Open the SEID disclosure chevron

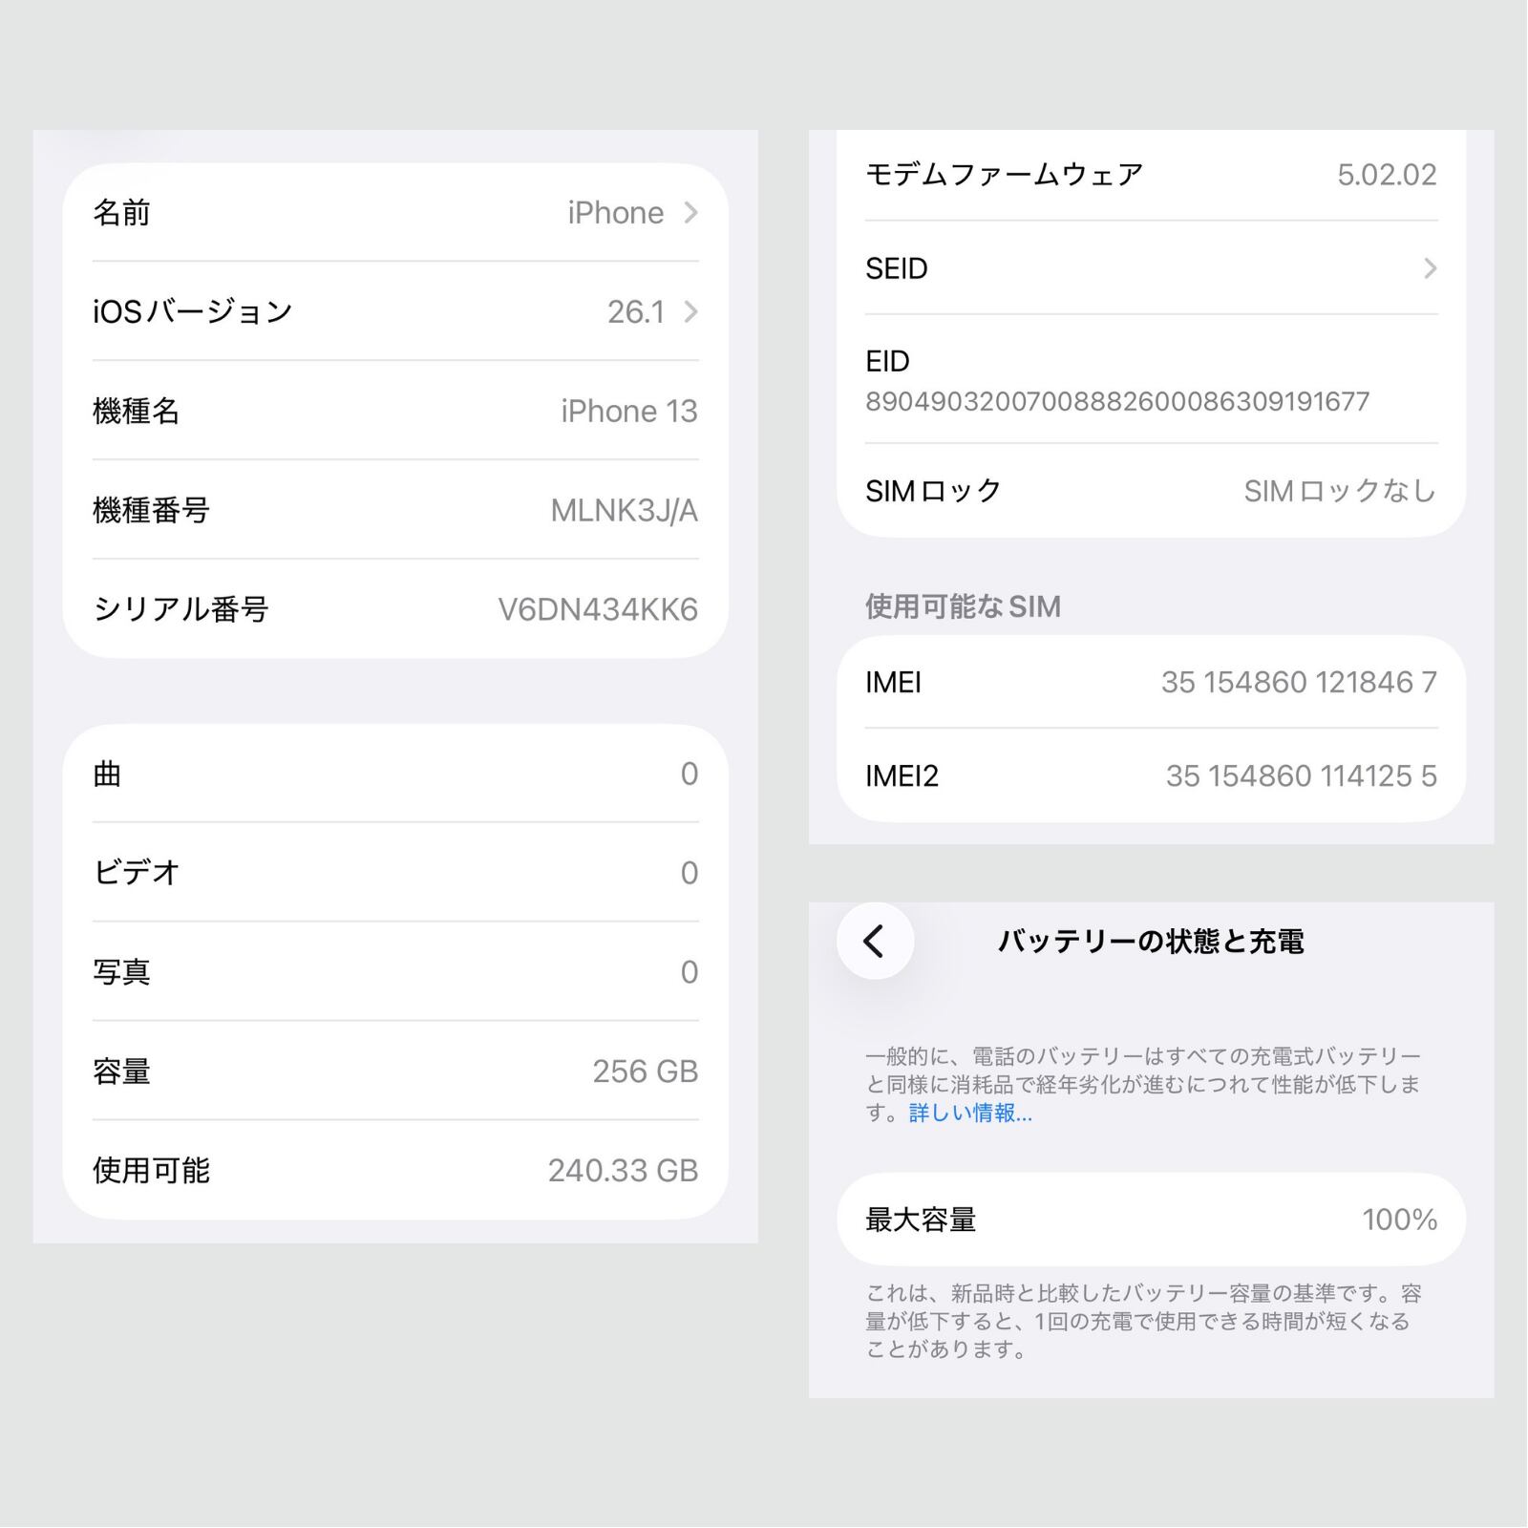point(1430,268)
